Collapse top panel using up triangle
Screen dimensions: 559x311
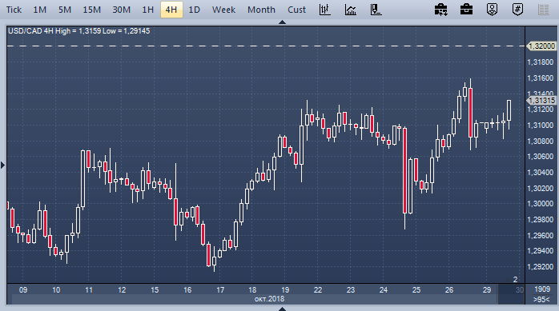[282, 22]
